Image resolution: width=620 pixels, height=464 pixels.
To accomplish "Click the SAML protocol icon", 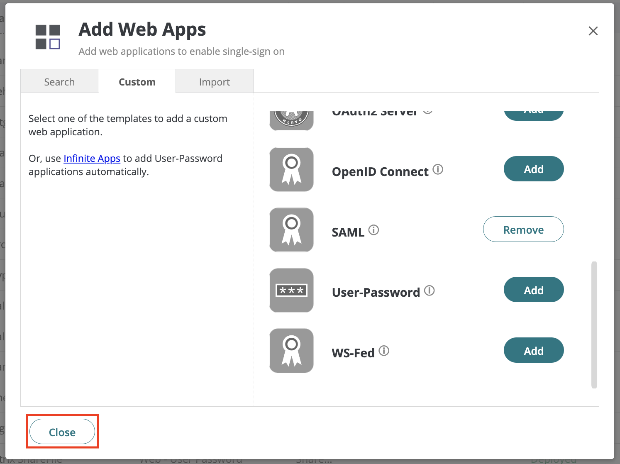I will 291,230.
